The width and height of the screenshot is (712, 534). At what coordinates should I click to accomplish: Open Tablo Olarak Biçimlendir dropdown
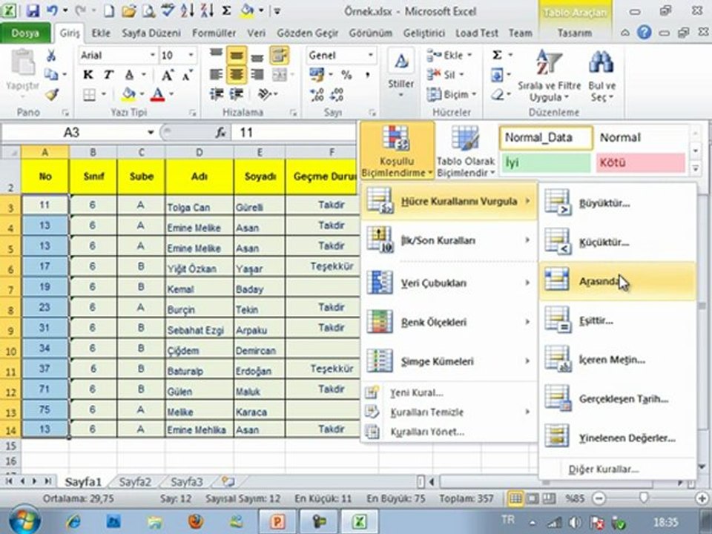pos(466,151)
